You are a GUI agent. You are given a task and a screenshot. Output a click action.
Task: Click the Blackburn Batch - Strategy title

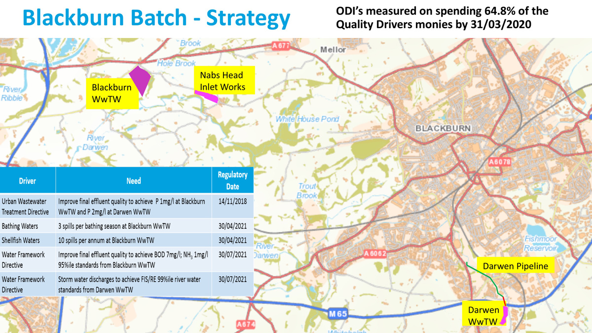pyautogui.click(x=157, y=18)
